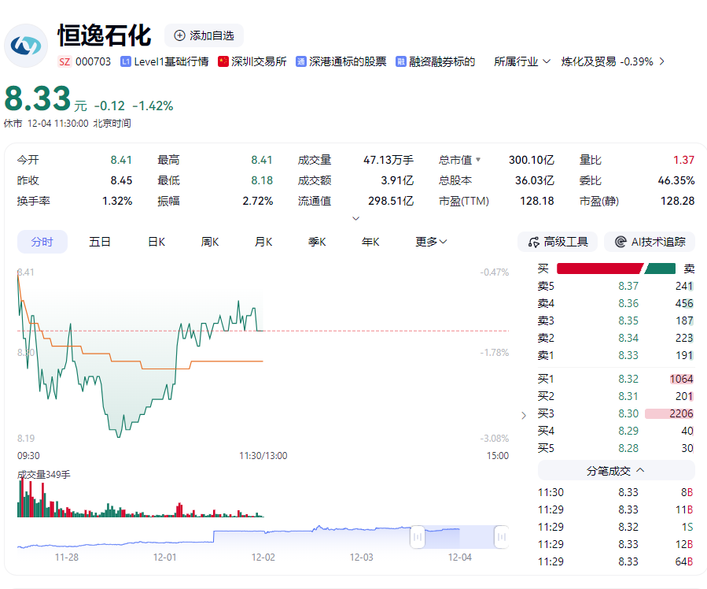Select the 月K chart tab
Viewport: 707px width, 589px height.
coord(263,242)
